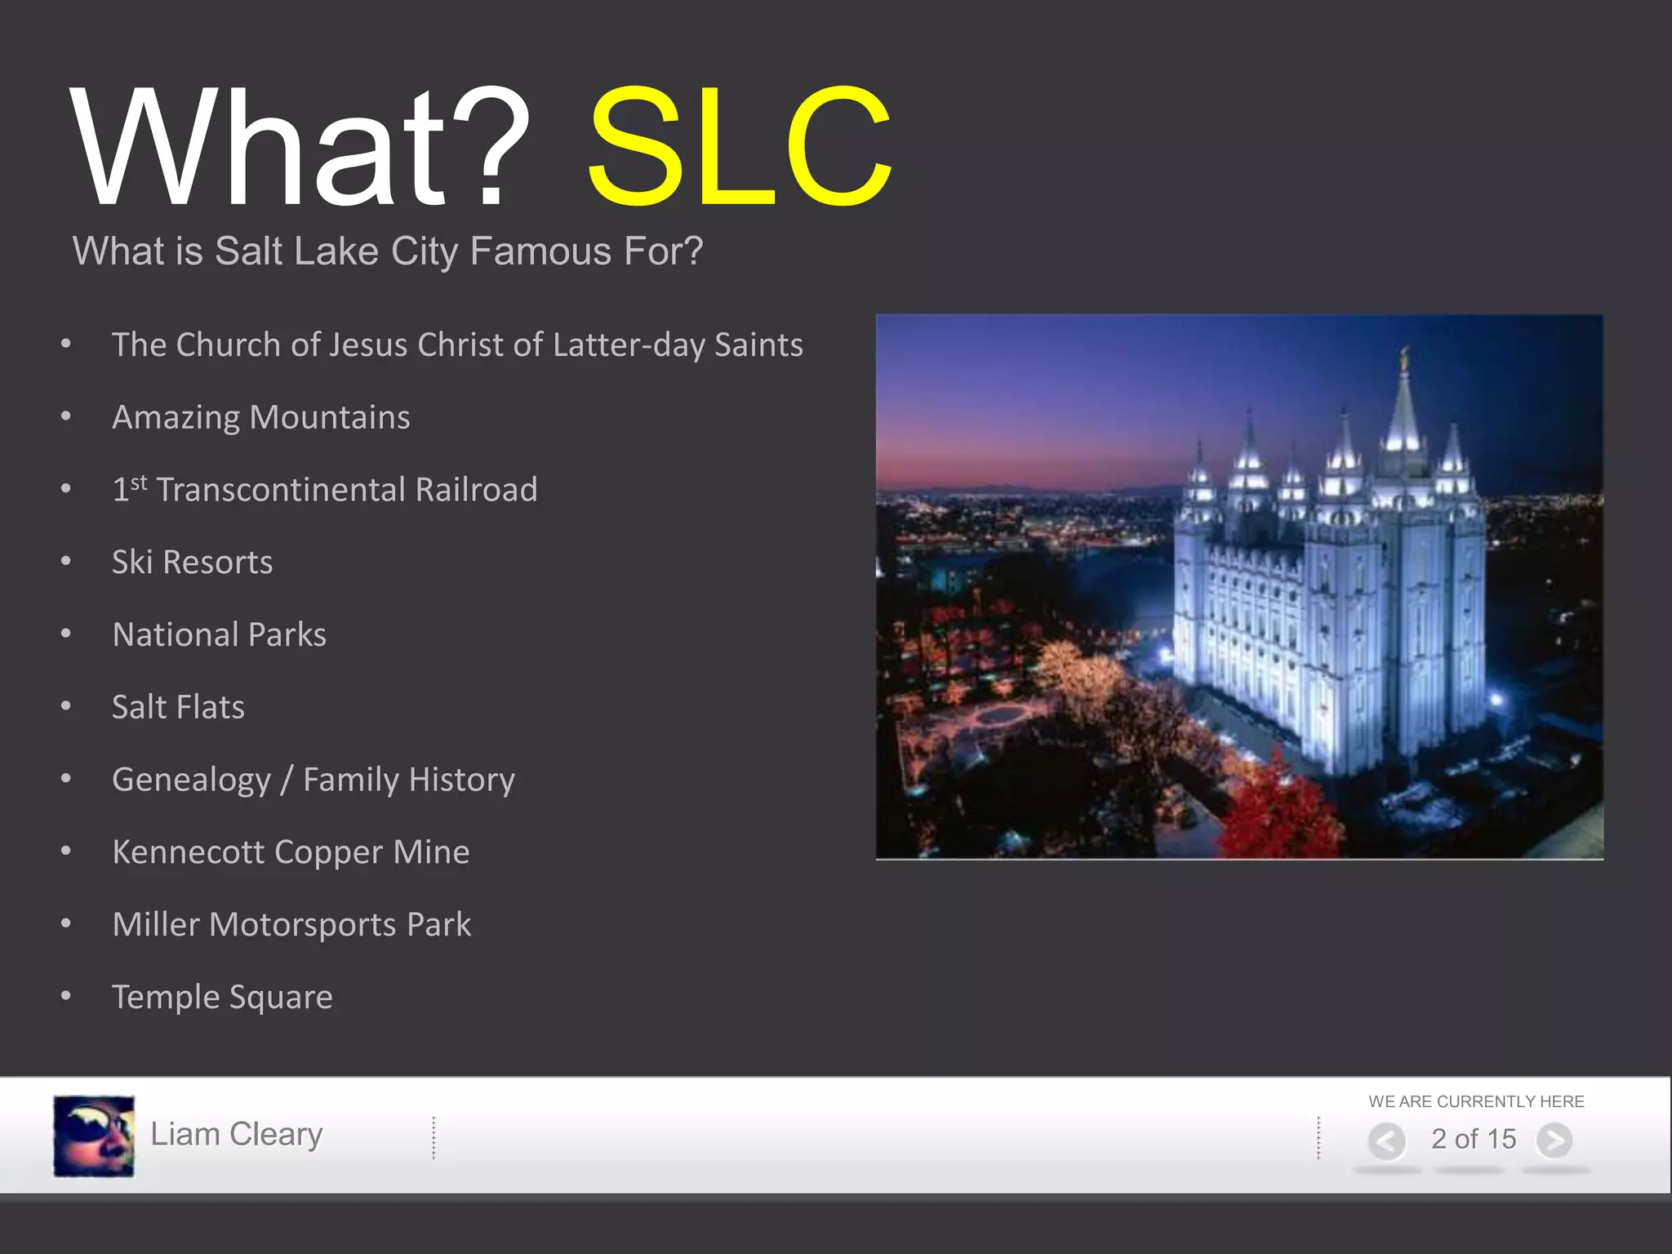1672x1254 pixels.
Task: Select the Temple Square list item
Action: pyautogui.click(x=222, y=997)
